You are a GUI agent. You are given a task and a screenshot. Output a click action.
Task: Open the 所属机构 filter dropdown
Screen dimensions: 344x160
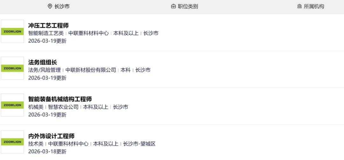[314, 6]
